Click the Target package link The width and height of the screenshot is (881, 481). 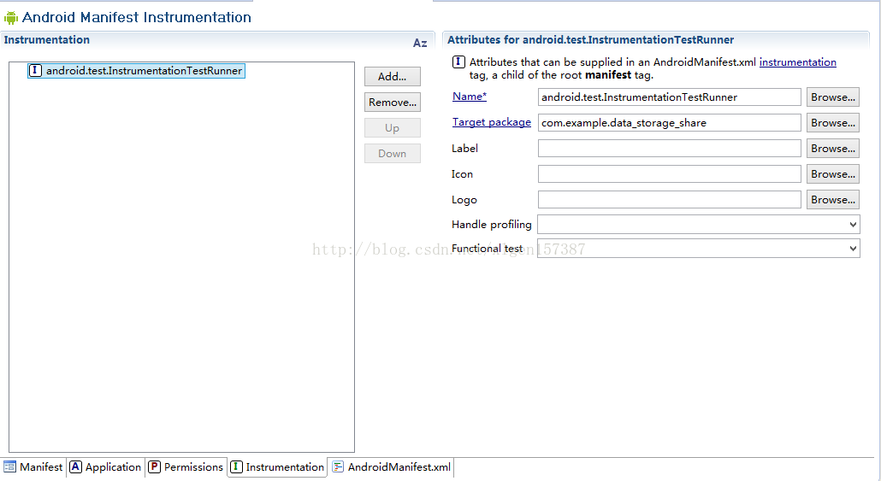tap(491, 123)
